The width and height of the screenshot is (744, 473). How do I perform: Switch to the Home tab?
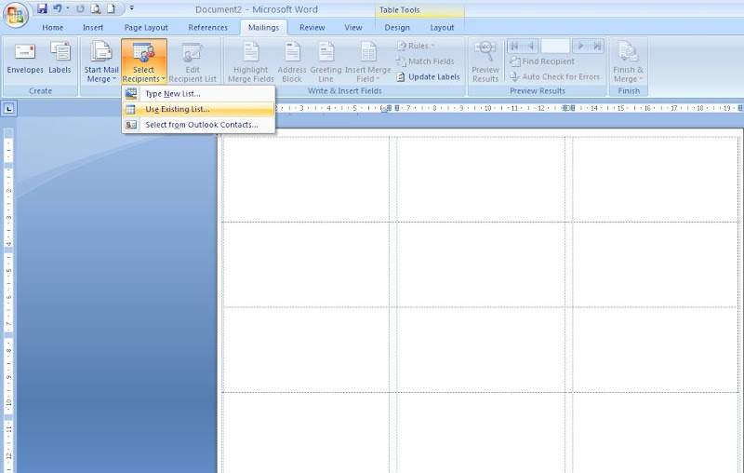point(52,28)
